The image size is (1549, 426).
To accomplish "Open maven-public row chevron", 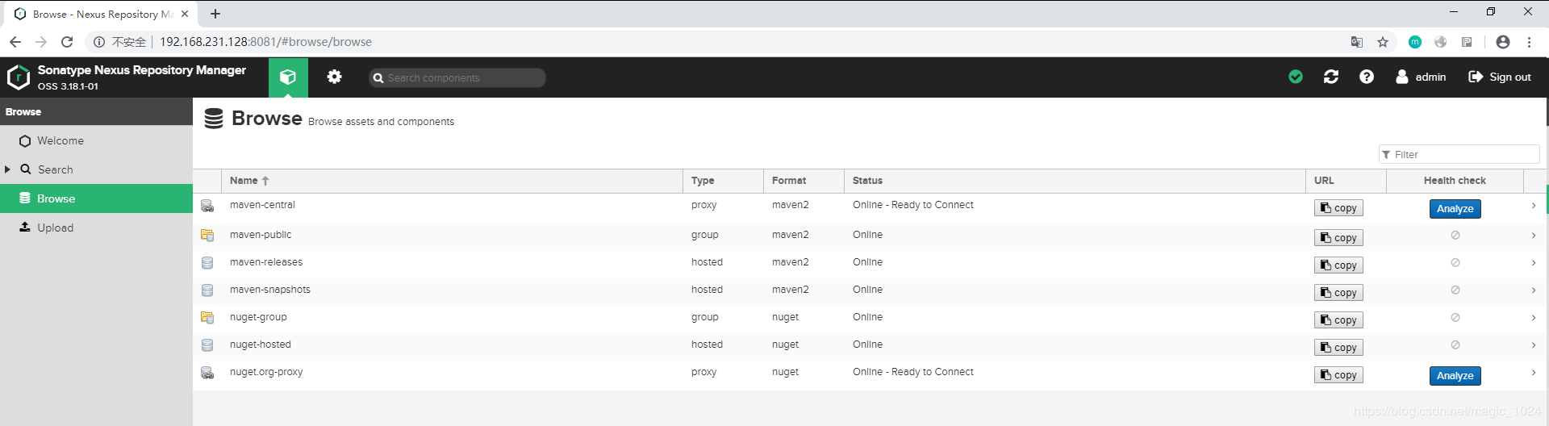I will [x=1534, y=236].
